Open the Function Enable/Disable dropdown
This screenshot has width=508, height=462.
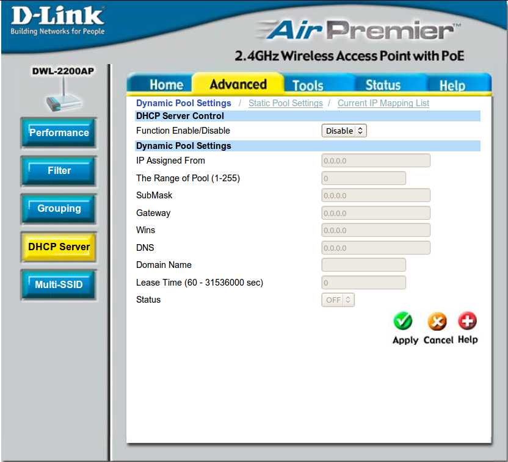(344, 131)
